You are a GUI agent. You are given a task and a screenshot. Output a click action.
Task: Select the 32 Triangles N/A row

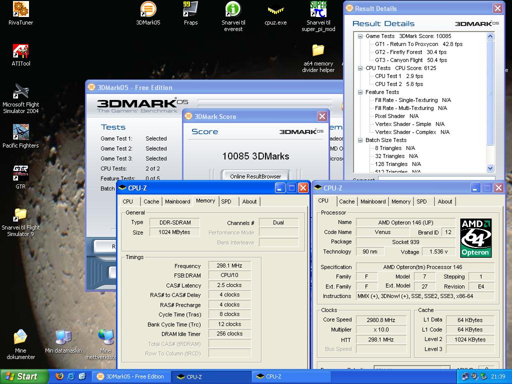pyautogui.click(x=396, y=156)
